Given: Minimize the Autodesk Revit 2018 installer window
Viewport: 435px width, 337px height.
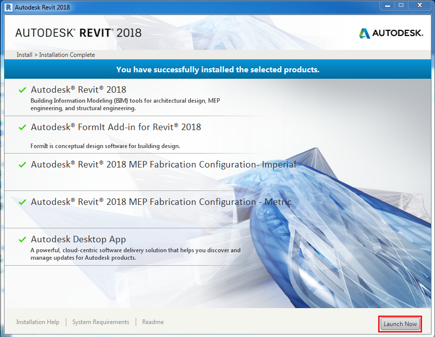Looking at the screenshot, I should [x=388, y=5].
